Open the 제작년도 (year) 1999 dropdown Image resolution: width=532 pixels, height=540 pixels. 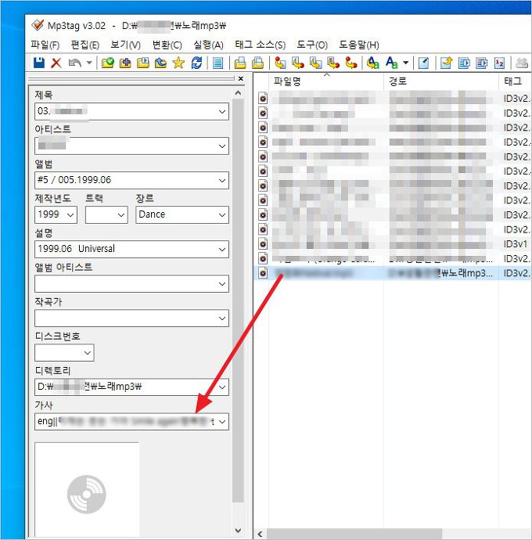[70, 214]
